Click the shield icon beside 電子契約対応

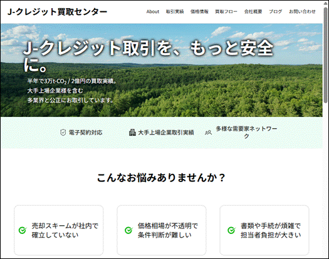tap(63, 133)
